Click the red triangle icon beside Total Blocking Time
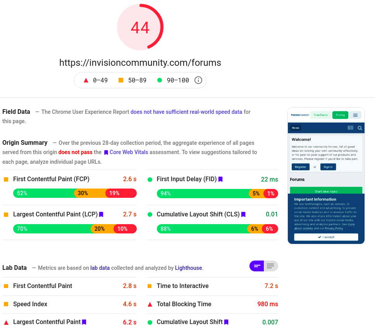Viewport: 375px width, 331px height. coord(150,304)
